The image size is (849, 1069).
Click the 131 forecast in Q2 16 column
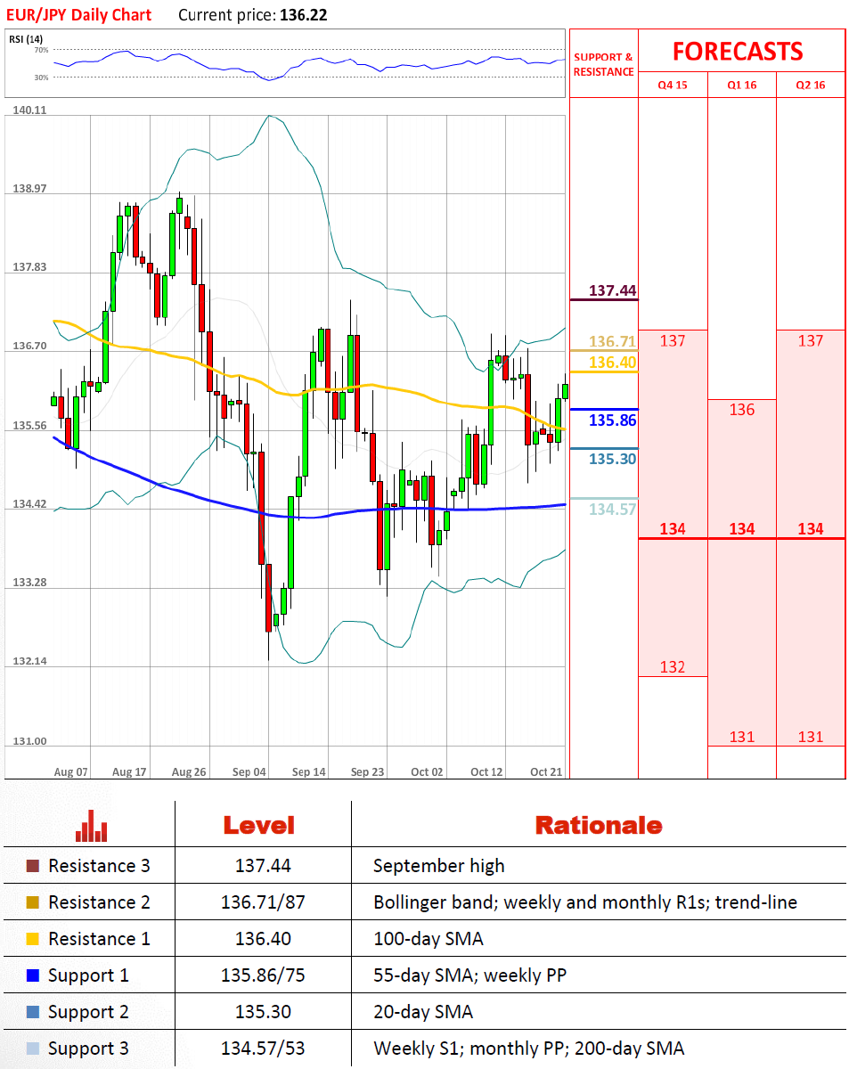pyautogui.click(x=811, y=737)
